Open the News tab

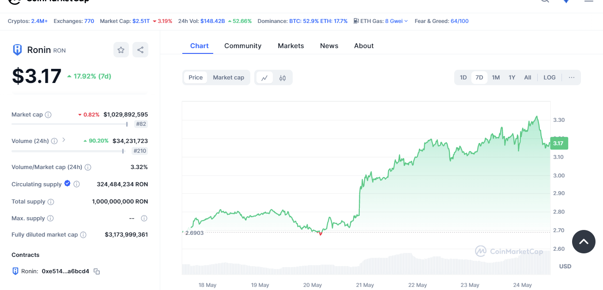[x=329, y=46]
